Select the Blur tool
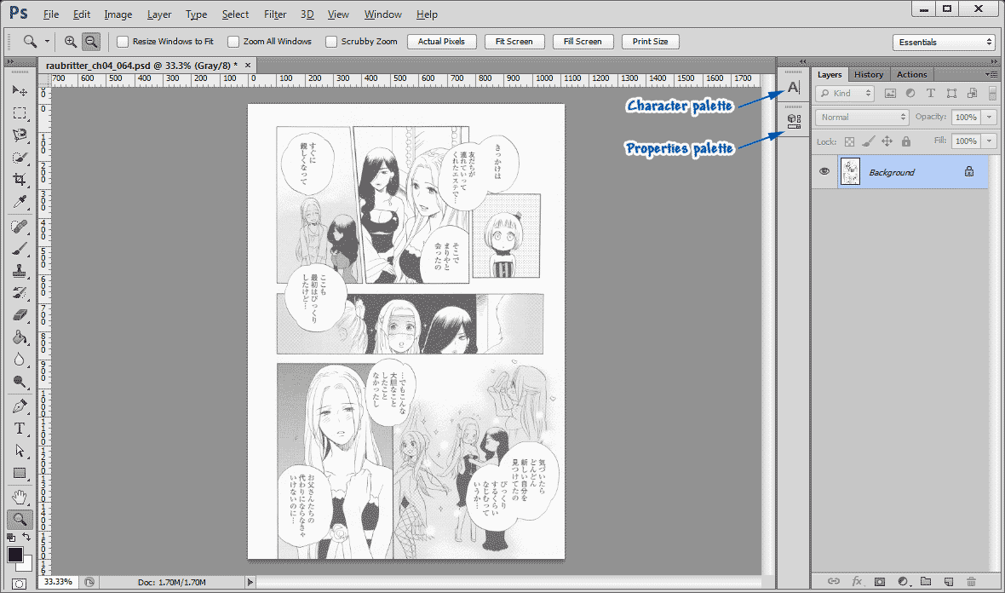The height and width of the screenshot is (593, 1005). (20, 360)
